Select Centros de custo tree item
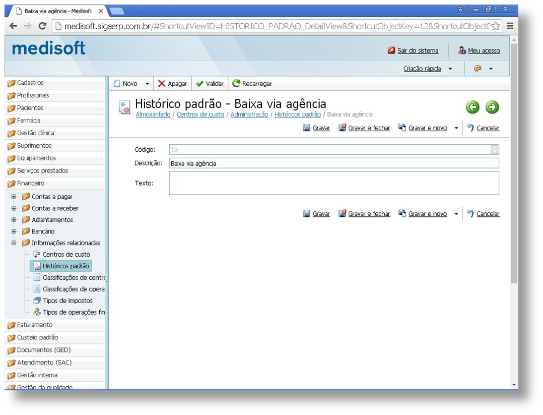This screenshot has width=543, height=415. [61, 255]
